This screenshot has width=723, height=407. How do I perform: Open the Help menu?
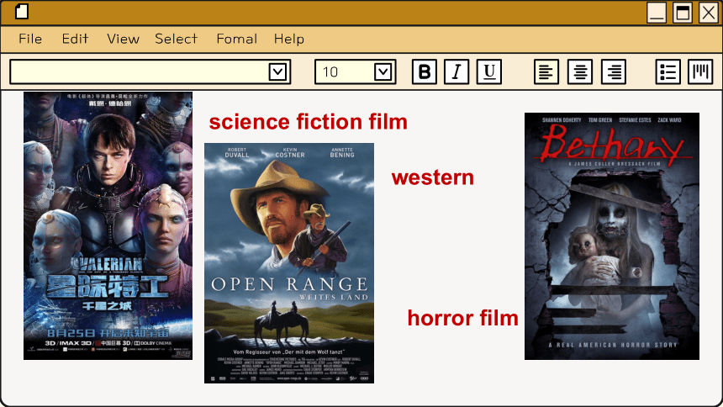(289, 39)
